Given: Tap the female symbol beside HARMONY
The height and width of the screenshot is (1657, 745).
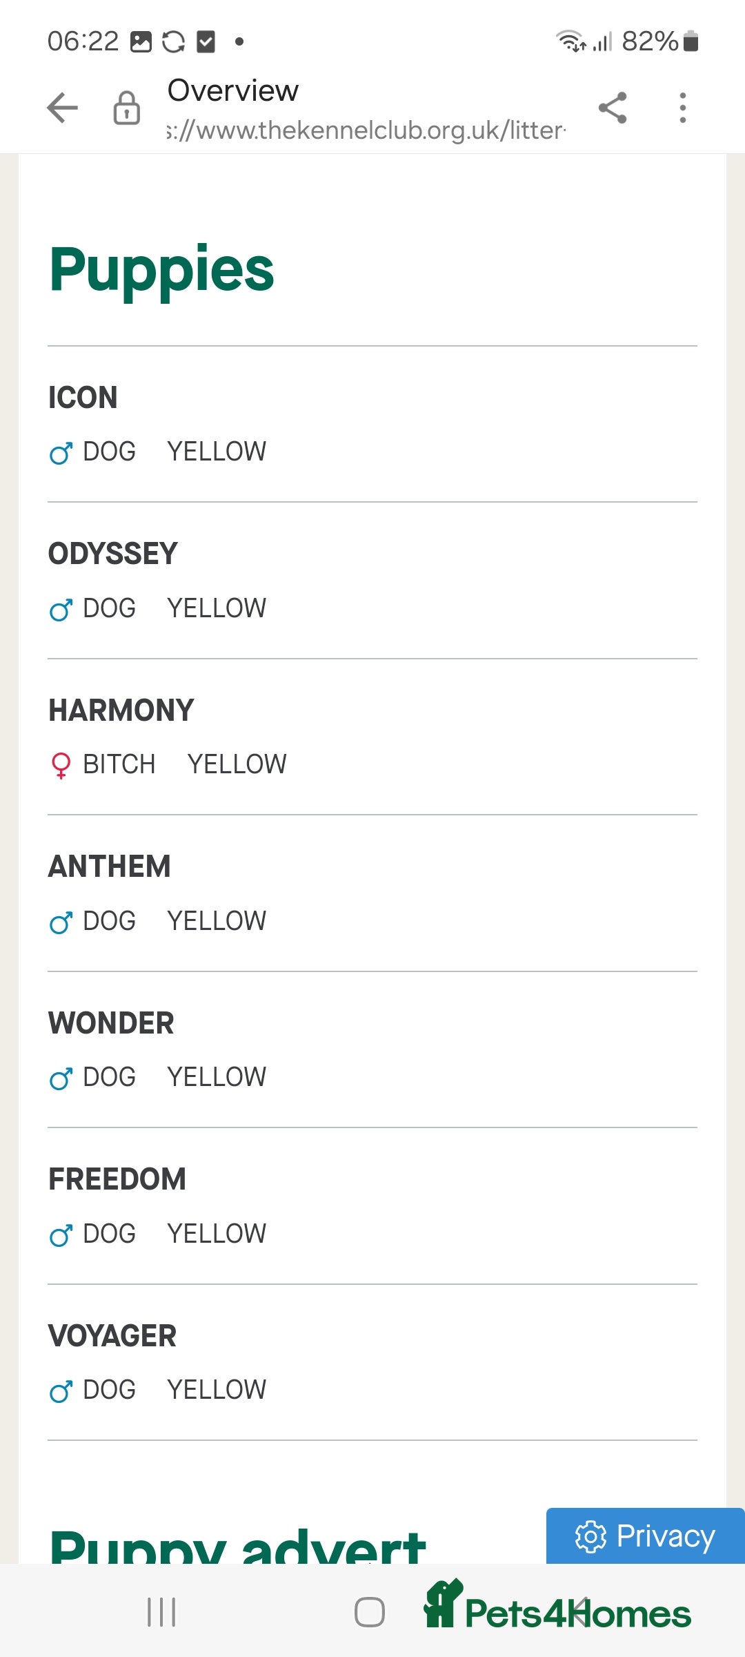Looking at the screenshot, I should [x=61, y=765].
